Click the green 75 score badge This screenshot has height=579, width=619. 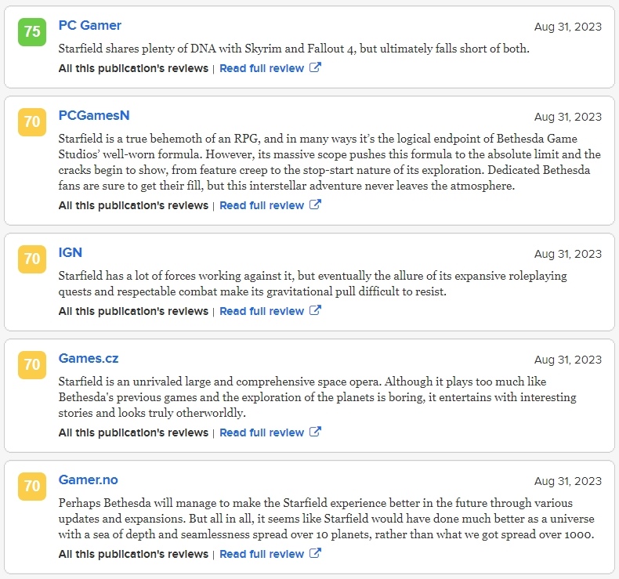[32, 32]
